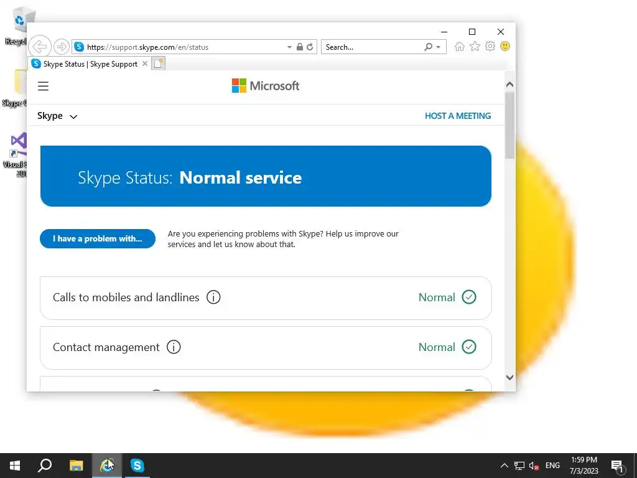Click the Normal status of Contact management
The height and width of the screenshot is (478, 637).
[x=437, y=347]
